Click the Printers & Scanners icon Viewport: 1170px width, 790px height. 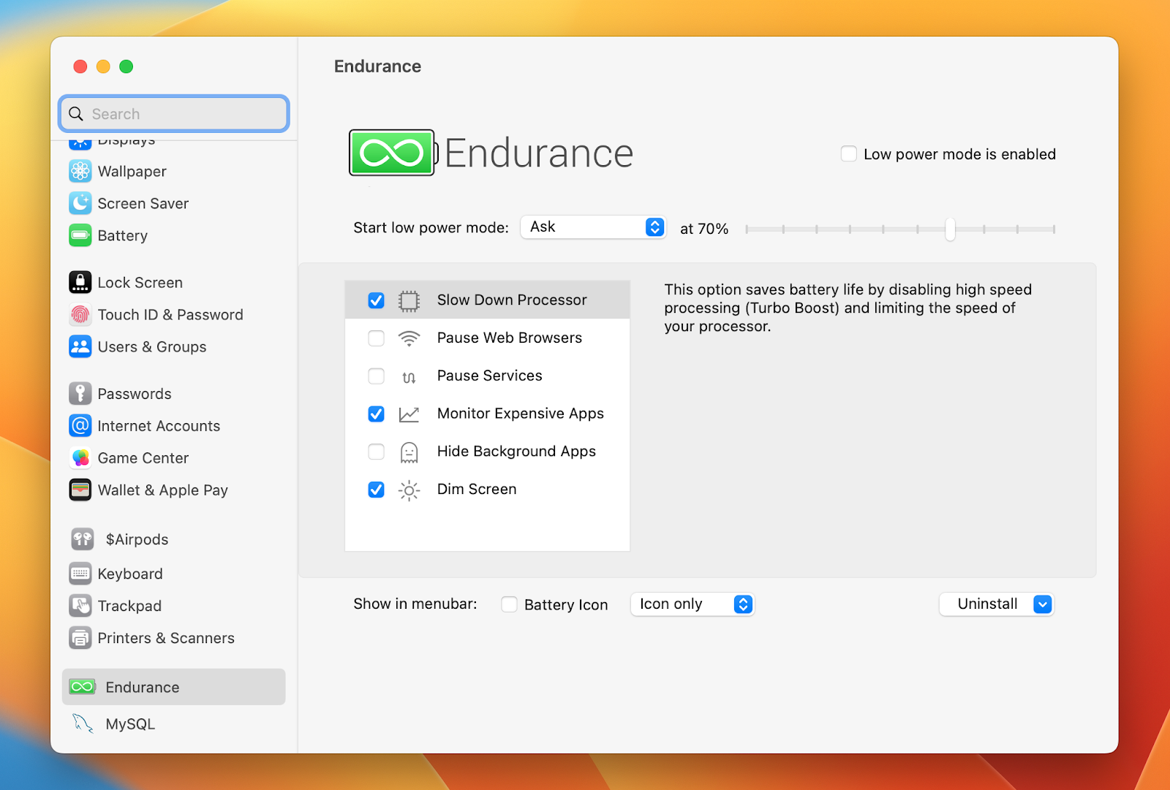coord(80,638)
